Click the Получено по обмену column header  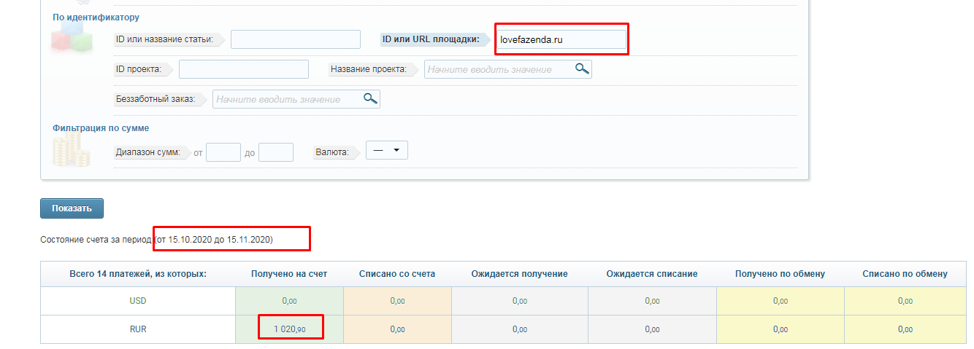[780, 274]
